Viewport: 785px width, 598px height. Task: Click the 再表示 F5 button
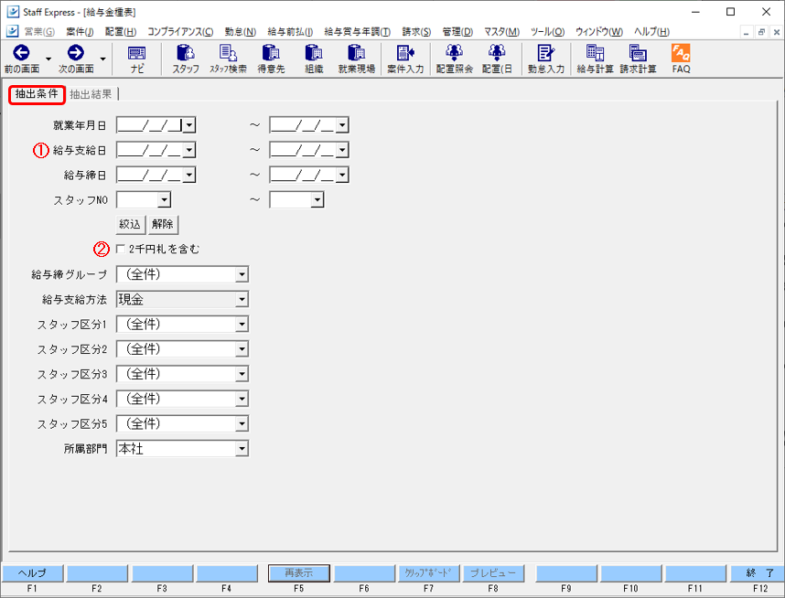click(x=299, y=573)
